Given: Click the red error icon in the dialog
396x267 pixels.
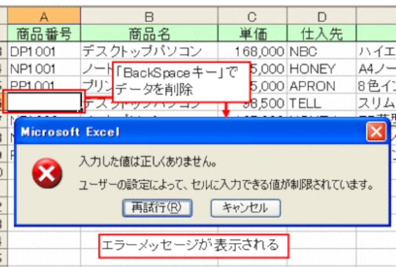Looking at the screenshot, I should point(47,173).
